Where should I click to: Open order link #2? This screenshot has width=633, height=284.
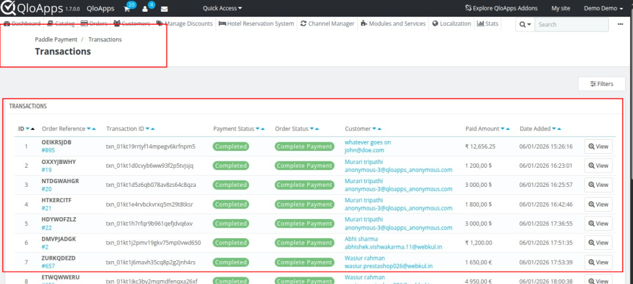click(x=45, y=247)
